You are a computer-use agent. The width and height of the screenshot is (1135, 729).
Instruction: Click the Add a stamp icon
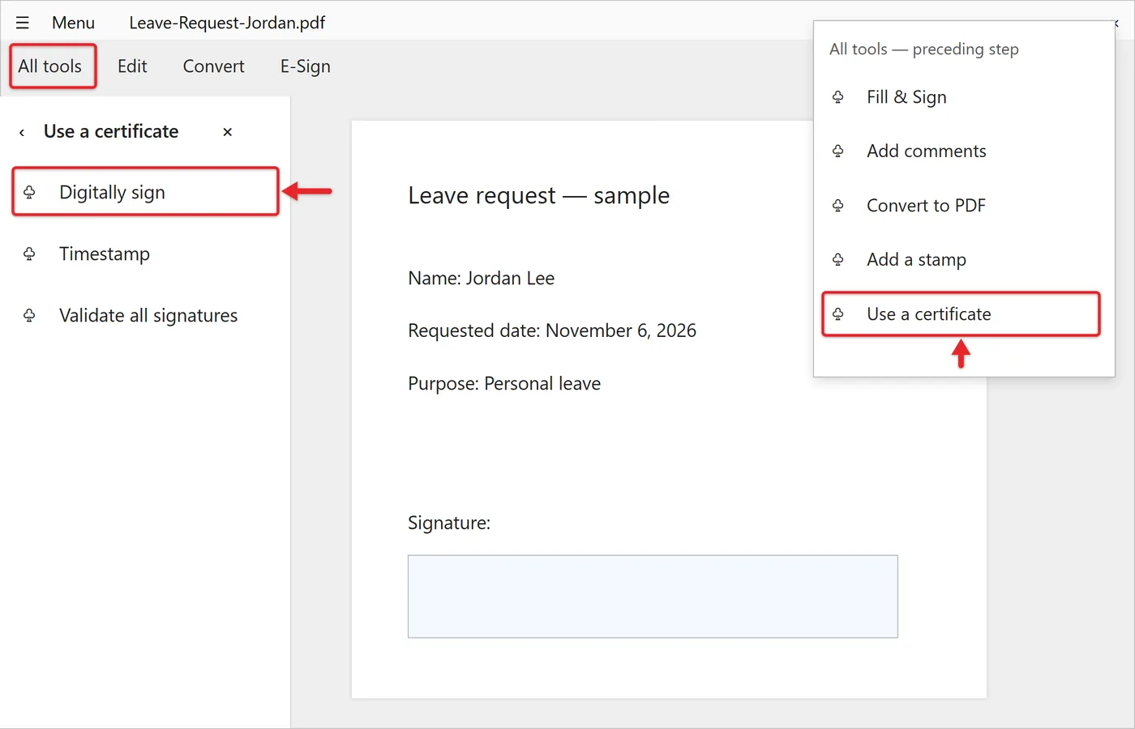tap(838, 260)
